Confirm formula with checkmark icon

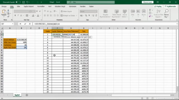25,24
